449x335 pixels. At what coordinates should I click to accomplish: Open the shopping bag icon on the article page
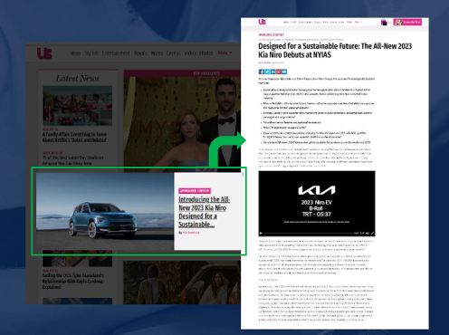pos(384,23)
